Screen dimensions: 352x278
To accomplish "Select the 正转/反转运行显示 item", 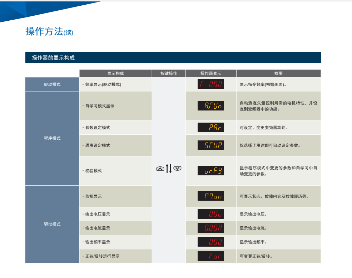I will point(102,256).
